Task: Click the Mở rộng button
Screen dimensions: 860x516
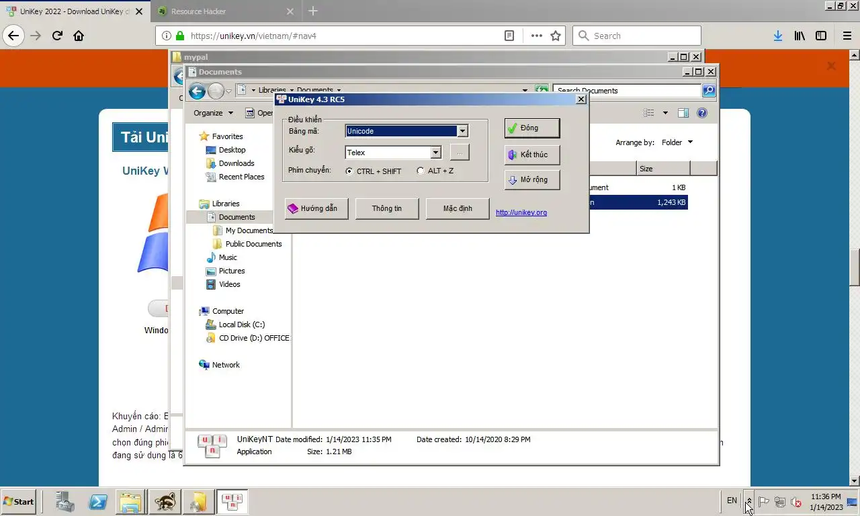Action: click(x=532, y=179)
